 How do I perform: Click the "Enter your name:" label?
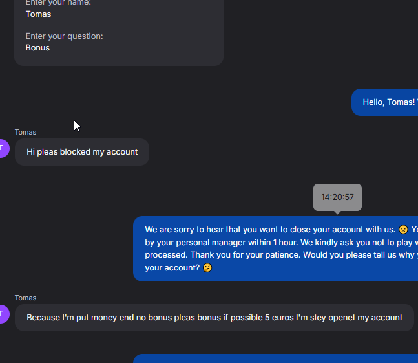(x=58, y=3)
